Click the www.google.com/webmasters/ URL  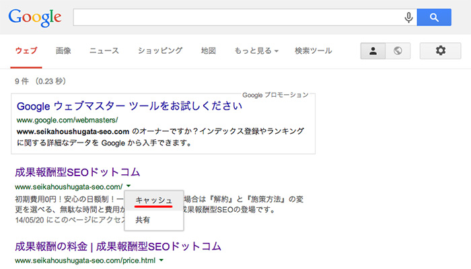67,120
